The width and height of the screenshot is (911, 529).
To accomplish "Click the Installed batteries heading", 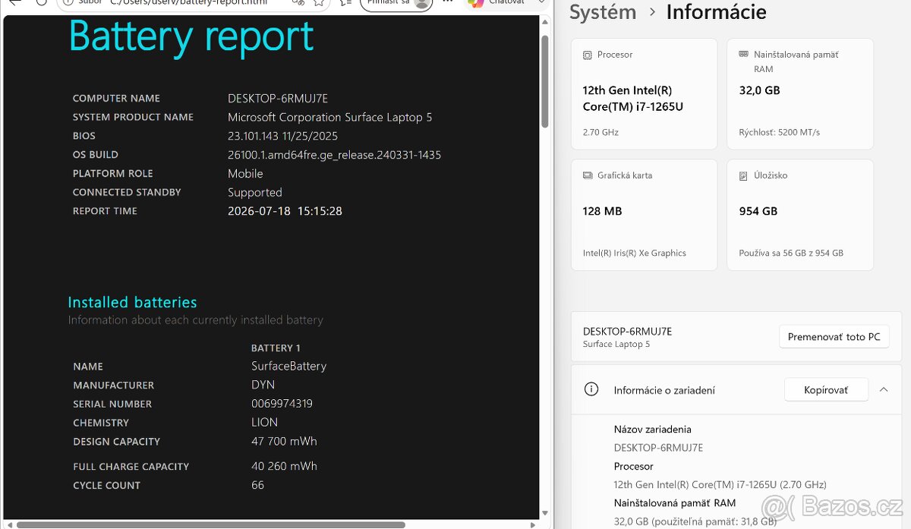I will click(x=132, y=302).
